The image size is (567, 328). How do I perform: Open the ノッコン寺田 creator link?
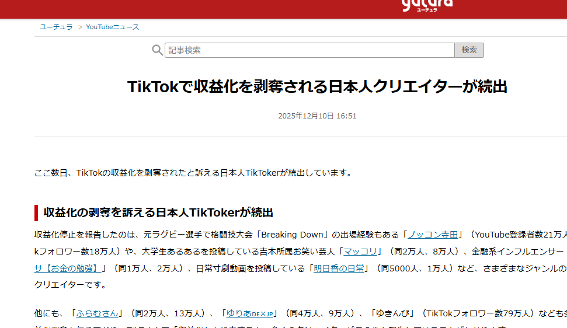433,235
